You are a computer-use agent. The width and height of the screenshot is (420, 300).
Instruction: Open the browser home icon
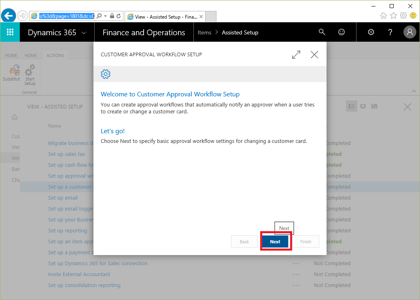pos(383,15)
